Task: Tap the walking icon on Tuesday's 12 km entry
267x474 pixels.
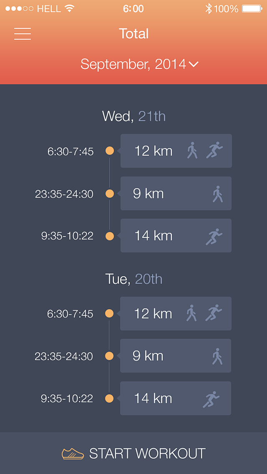Action: pos(191,313)
